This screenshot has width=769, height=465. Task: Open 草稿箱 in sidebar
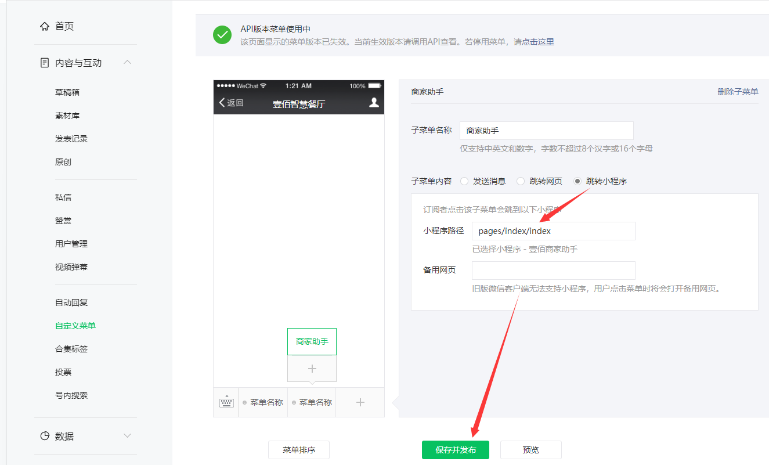[67, 92]
